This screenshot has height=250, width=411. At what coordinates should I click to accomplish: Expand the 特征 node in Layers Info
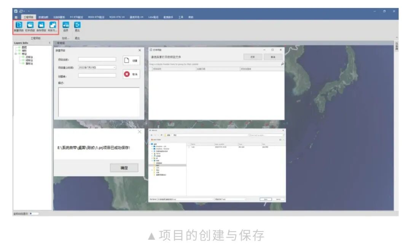click(x=16, y=54)
